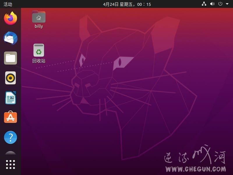Open Thunderbird mail client in dock
Screen dimensions: 233x175
pyautogui.click(x=10, y=38)
